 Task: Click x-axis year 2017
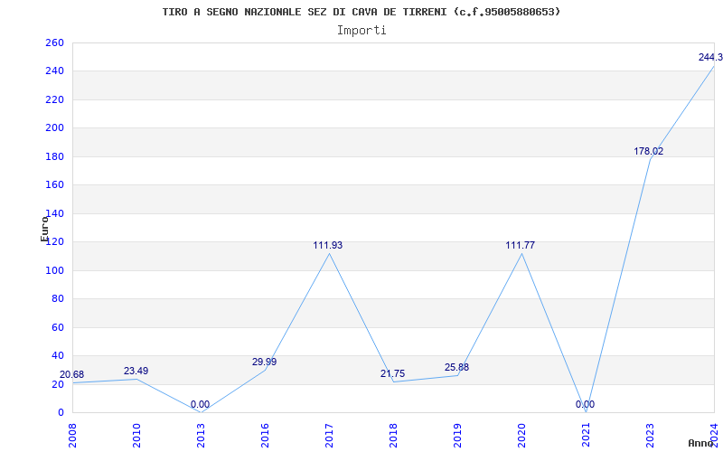pos(329,436)
